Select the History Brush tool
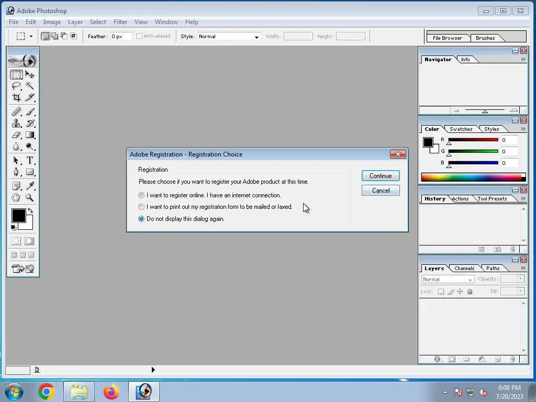The image size is (536, 402). pos(30,123)
